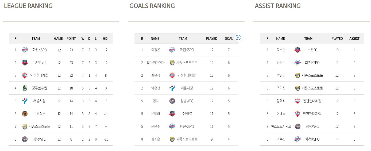Click the ASSIST column header
This screenshot has height=151, width=371.
click(x=354, y=39)
